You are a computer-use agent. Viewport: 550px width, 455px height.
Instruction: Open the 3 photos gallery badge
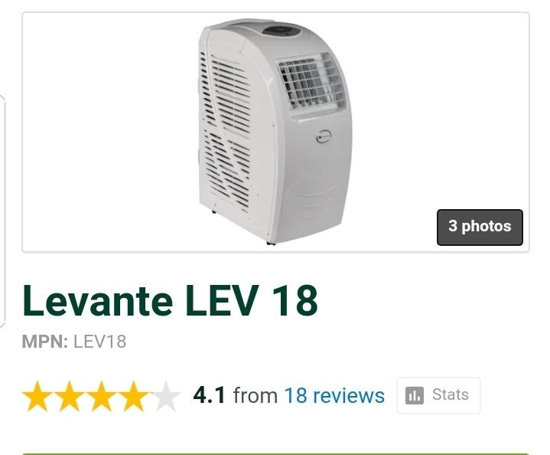(x=480, y=227)
